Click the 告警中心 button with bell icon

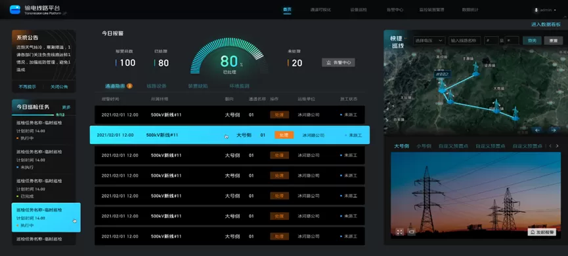tap(338, 62)
